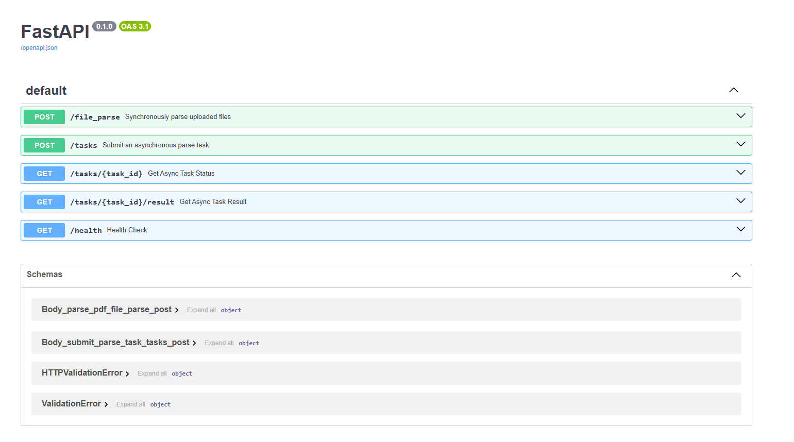The width and height of the screenshot is (794, 442).
Task: Click 'Submit an asynchronous parse task' summary
Action: coord(156,145)
